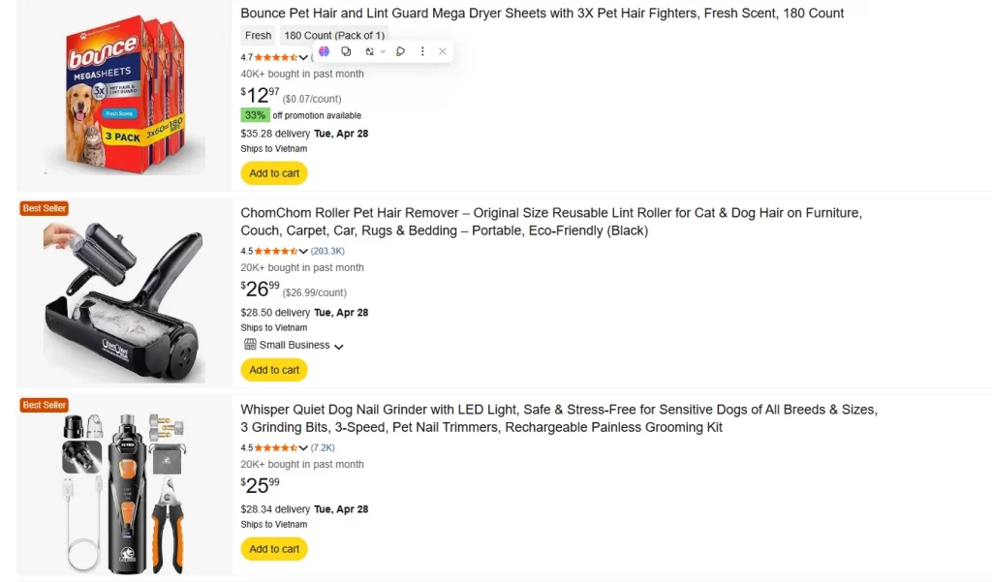Expand the translate options chevron
The height and width of the screenshot is (582, 992).
pos(383,51)
